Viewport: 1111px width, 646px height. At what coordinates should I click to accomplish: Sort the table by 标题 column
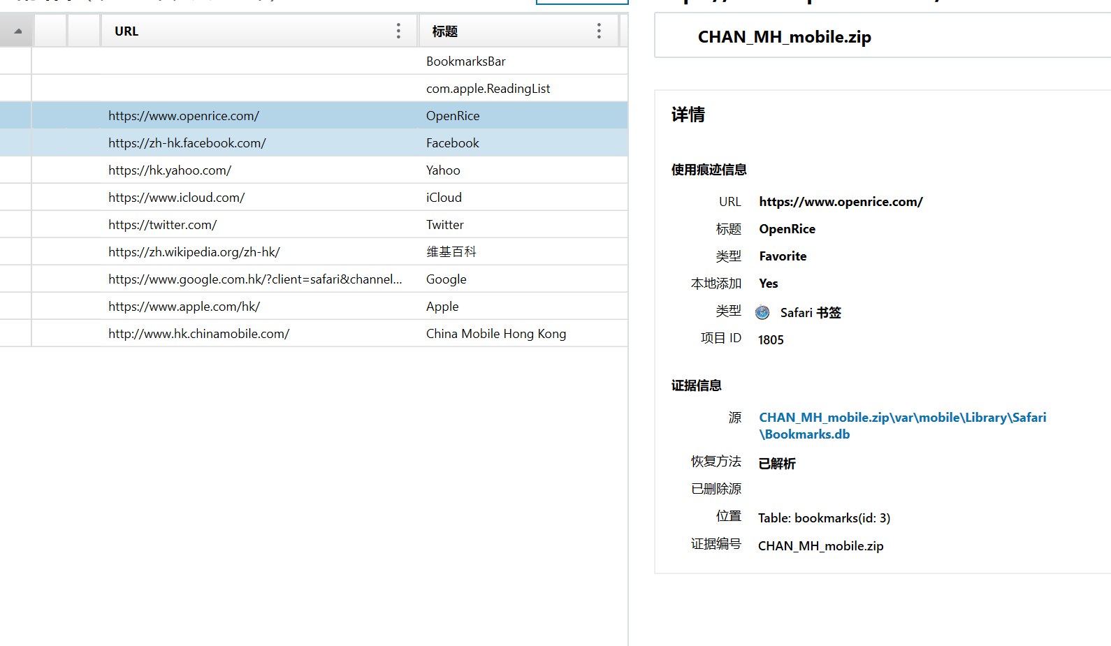pos(445,31)
